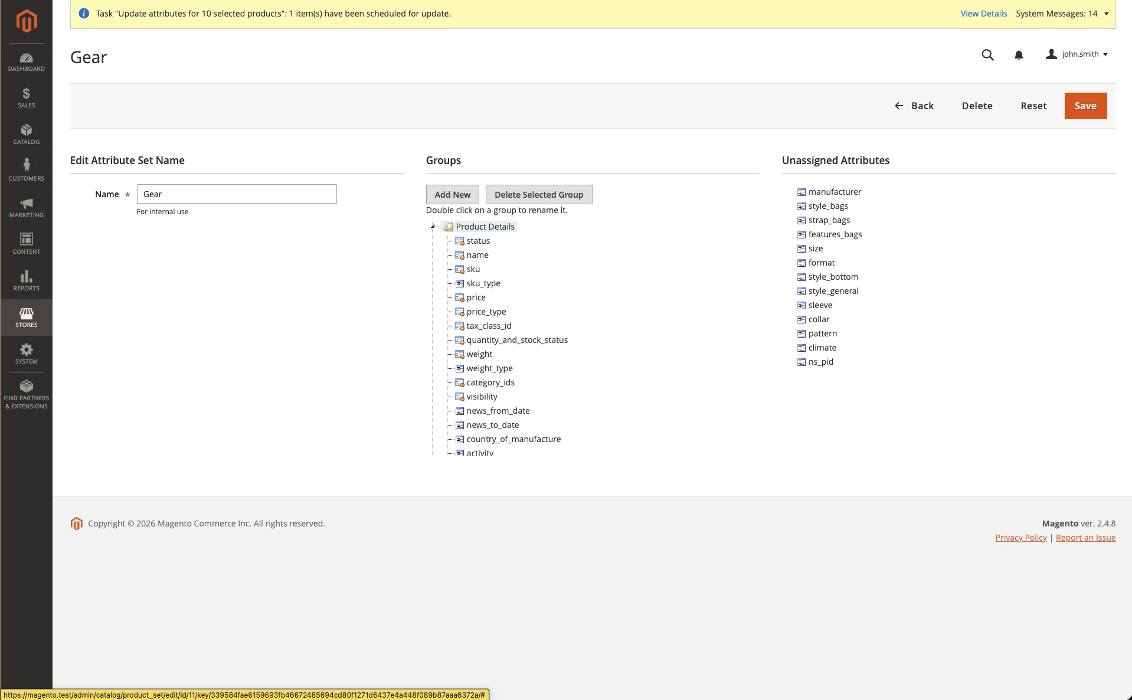Viewport: 1132px width, 700px height.
Task: Click the Reset button
Action: coord(1033,106)
